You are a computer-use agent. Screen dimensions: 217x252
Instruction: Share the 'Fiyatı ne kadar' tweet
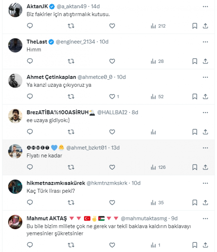pos(205,167)
